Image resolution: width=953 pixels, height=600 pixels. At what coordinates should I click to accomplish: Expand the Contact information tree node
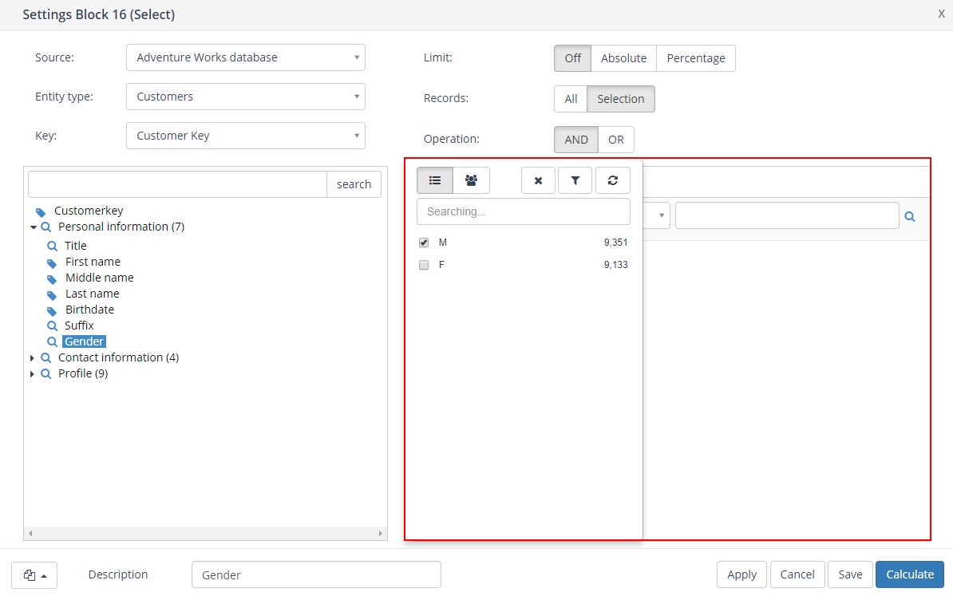click(32, 358)
